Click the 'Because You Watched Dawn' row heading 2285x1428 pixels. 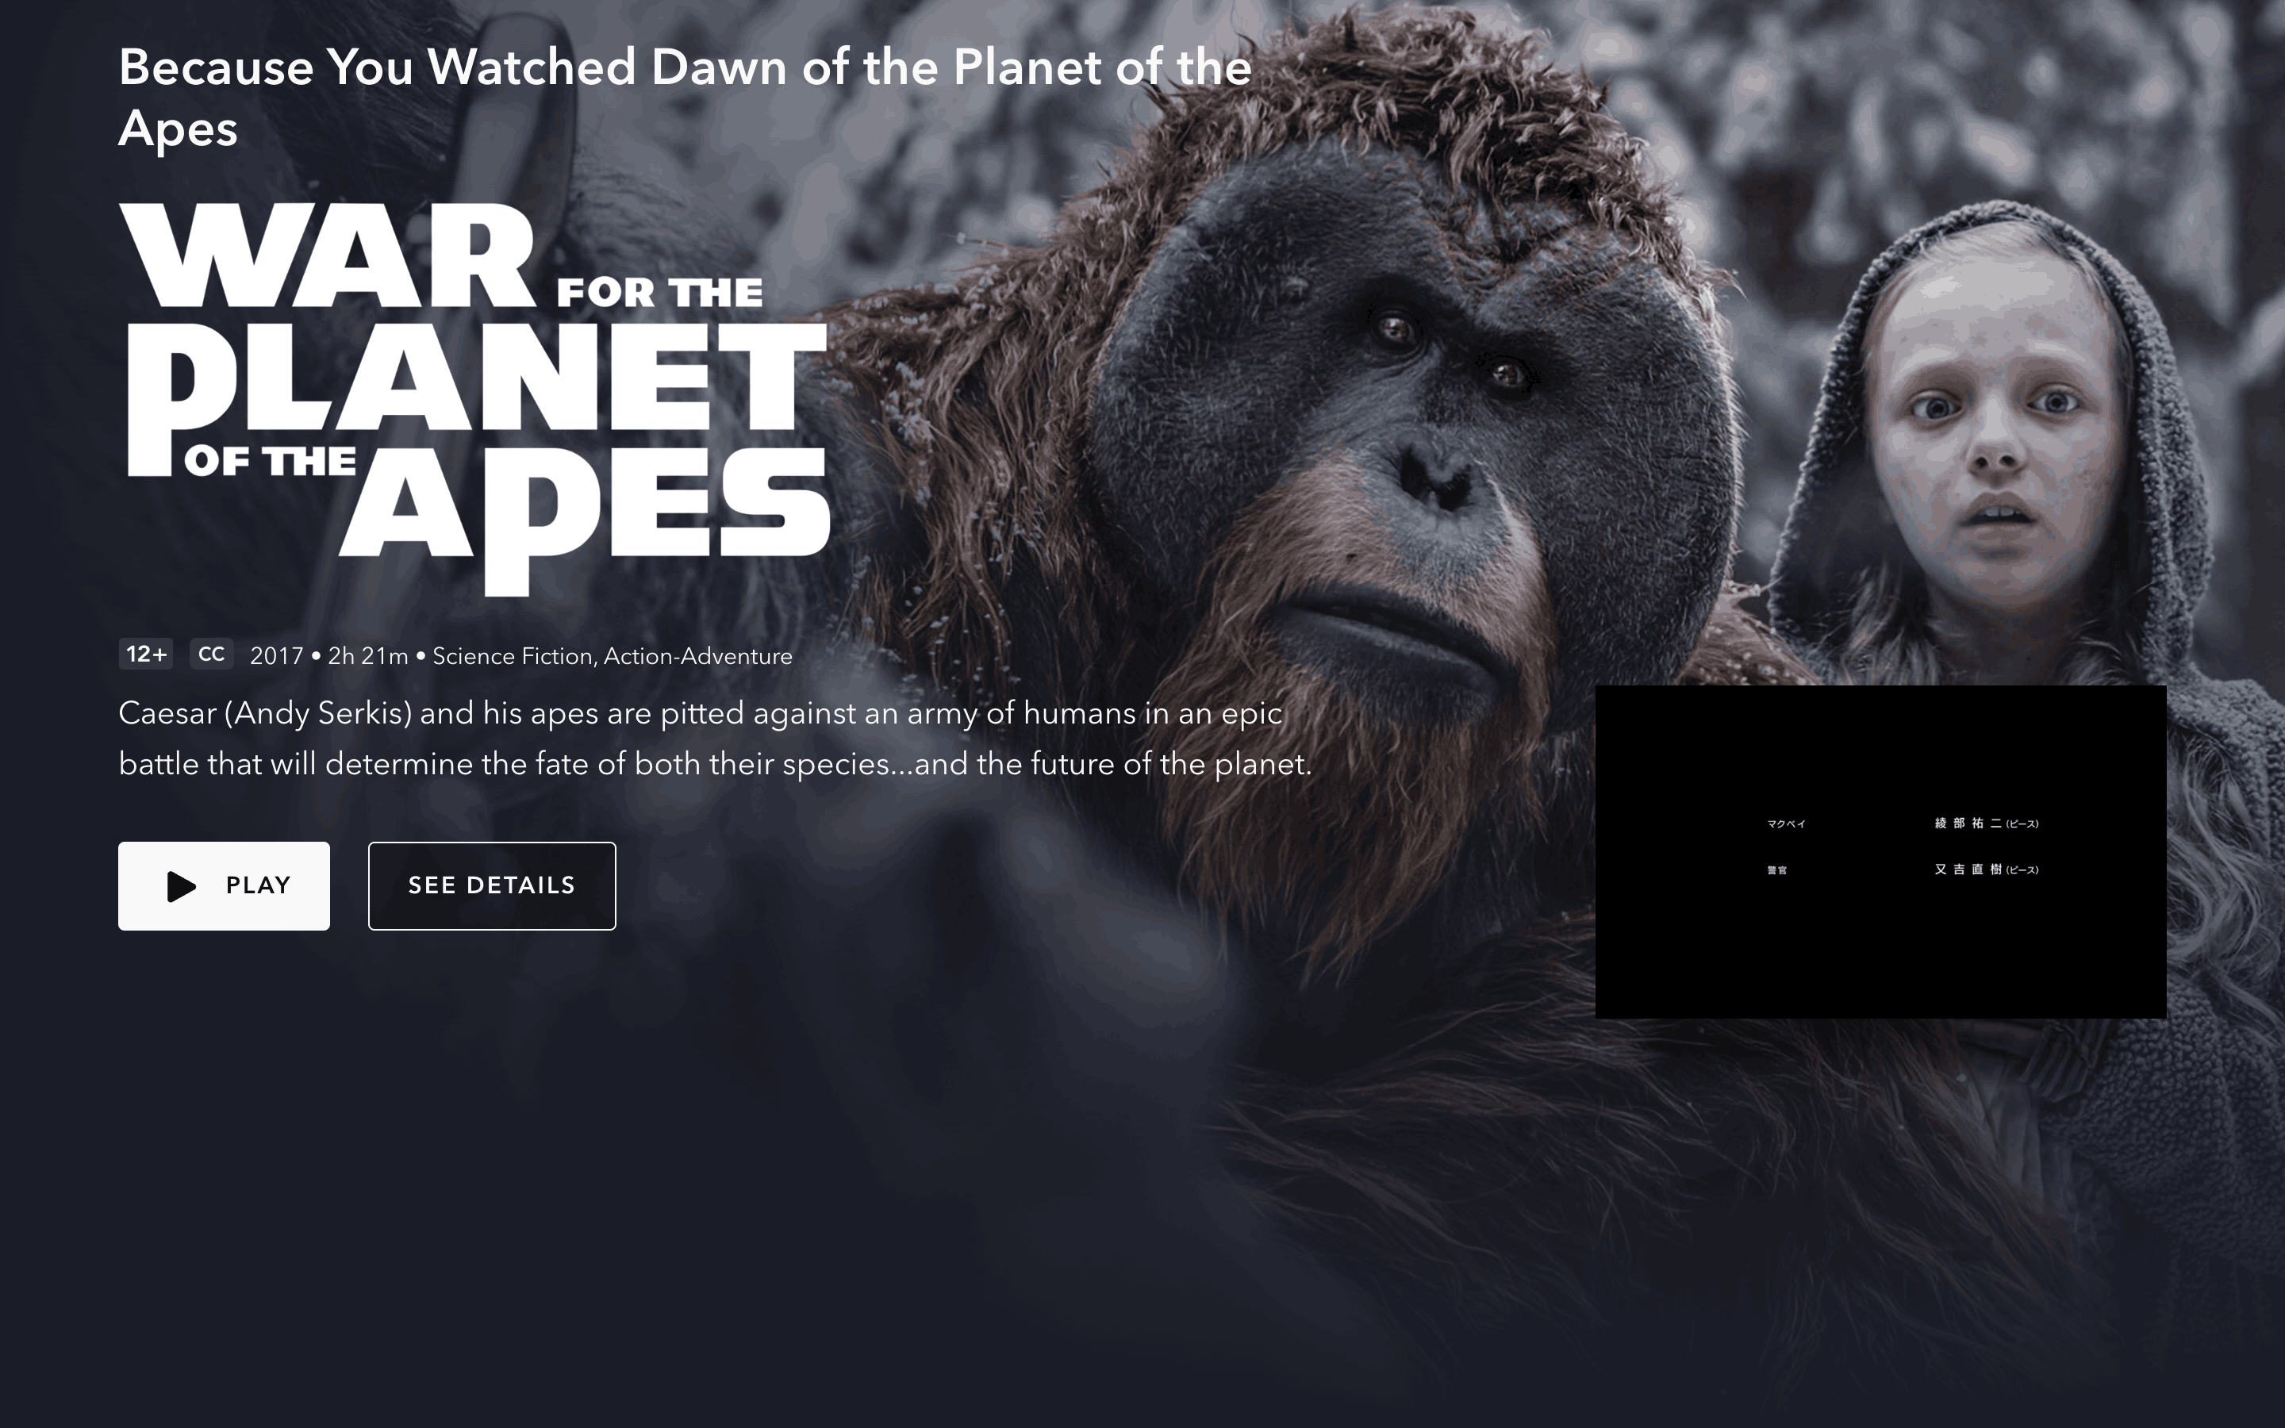685,98
